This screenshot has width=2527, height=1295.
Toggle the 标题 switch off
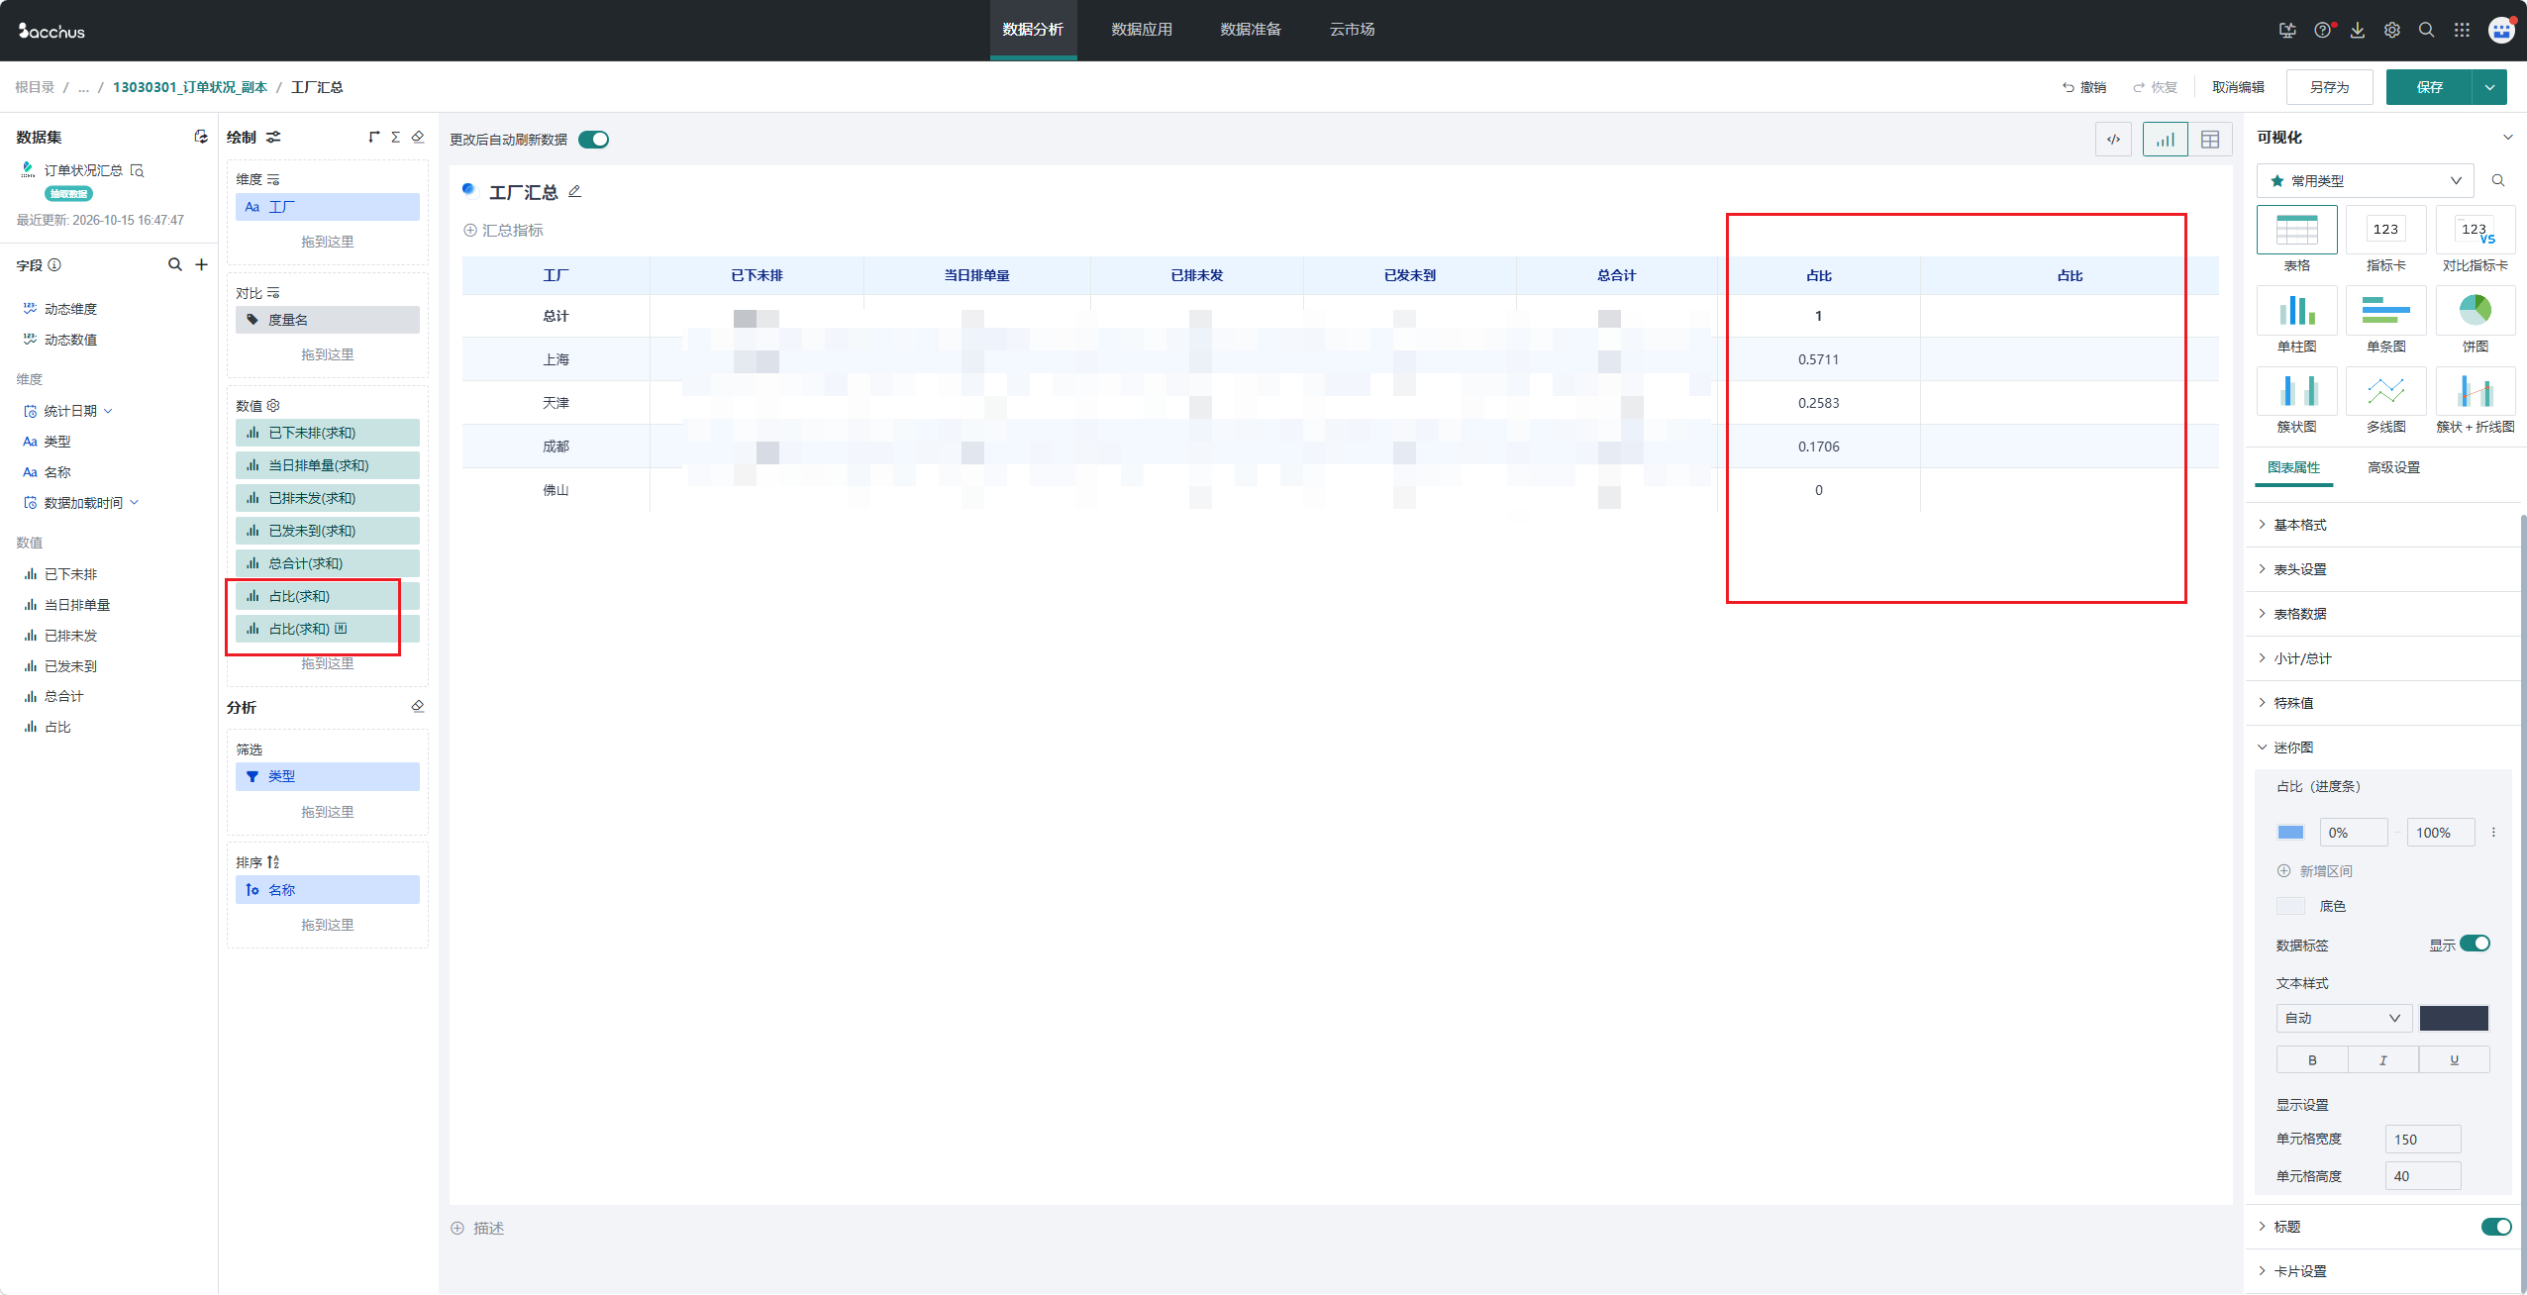pos(2496,1227)
